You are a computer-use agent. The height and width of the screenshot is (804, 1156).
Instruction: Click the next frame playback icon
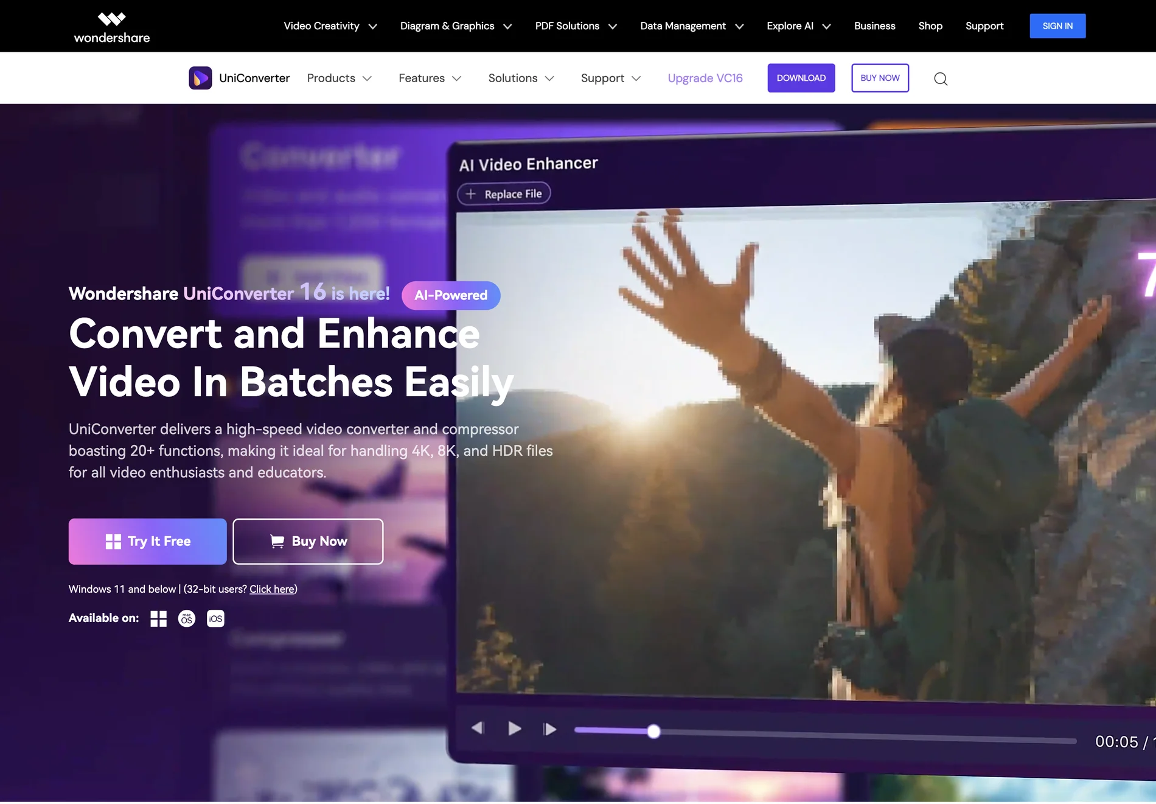549,729
